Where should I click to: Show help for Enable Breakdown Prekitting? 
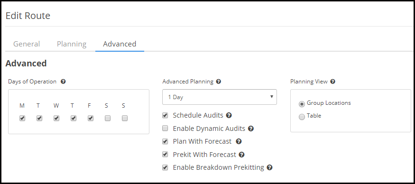(x=269, y=167)
